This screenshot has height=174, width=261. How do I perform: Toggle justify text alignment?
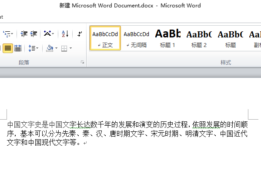tap(8, 48)
